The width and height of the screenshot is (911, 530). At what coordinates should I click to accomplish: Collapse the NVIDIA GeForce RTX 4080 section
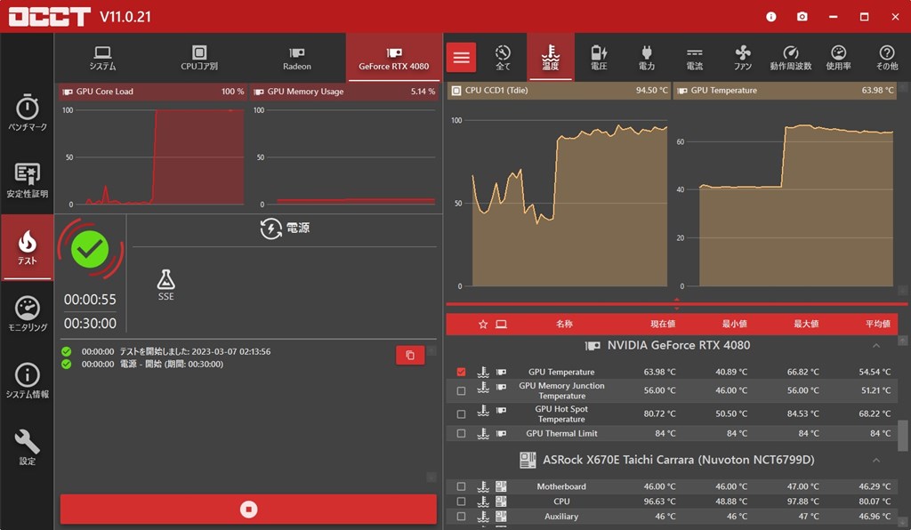(876, 345)
